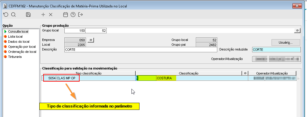Open Empresa lookup arrows button
This screenshot has width=307, height=117.
pyautogui.click(x=91, y=40)
